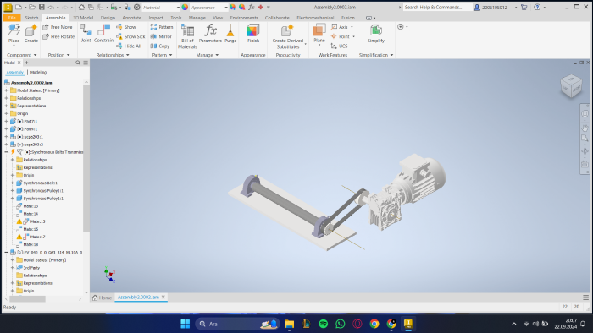Screen dimensions: 593x333
Task: Switch to the Environments ribbon tab
Action: 244,18
